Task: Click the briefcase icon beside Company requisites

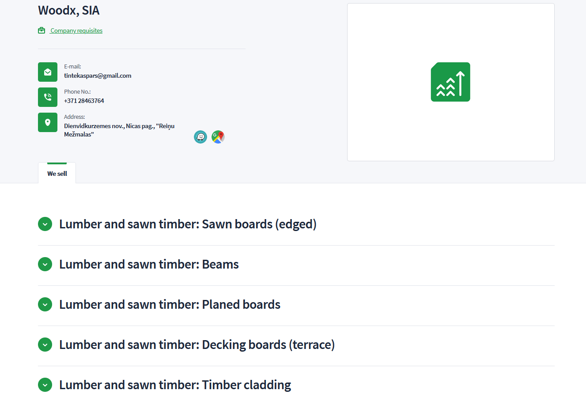Action: [42, 30]
